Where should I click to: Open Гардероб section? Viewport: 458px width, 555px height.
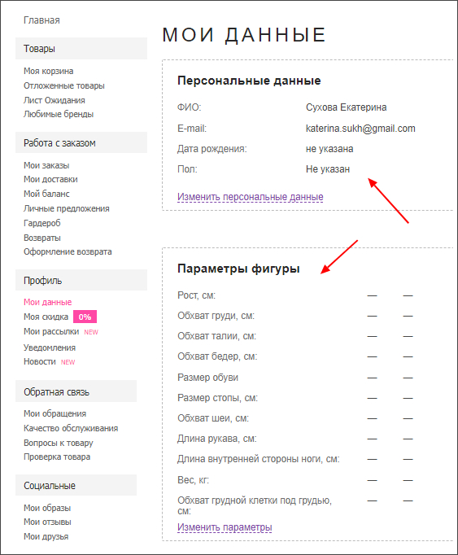[42, 223]
